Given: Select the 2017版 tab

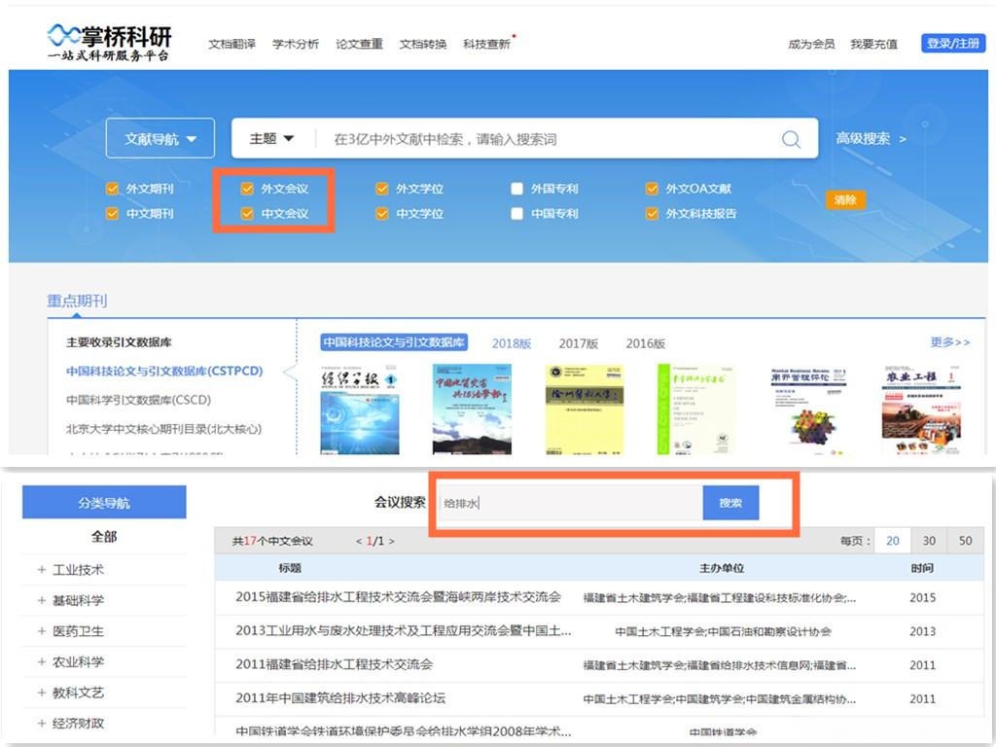Looking at the screenshot, I should coord(579,343).
